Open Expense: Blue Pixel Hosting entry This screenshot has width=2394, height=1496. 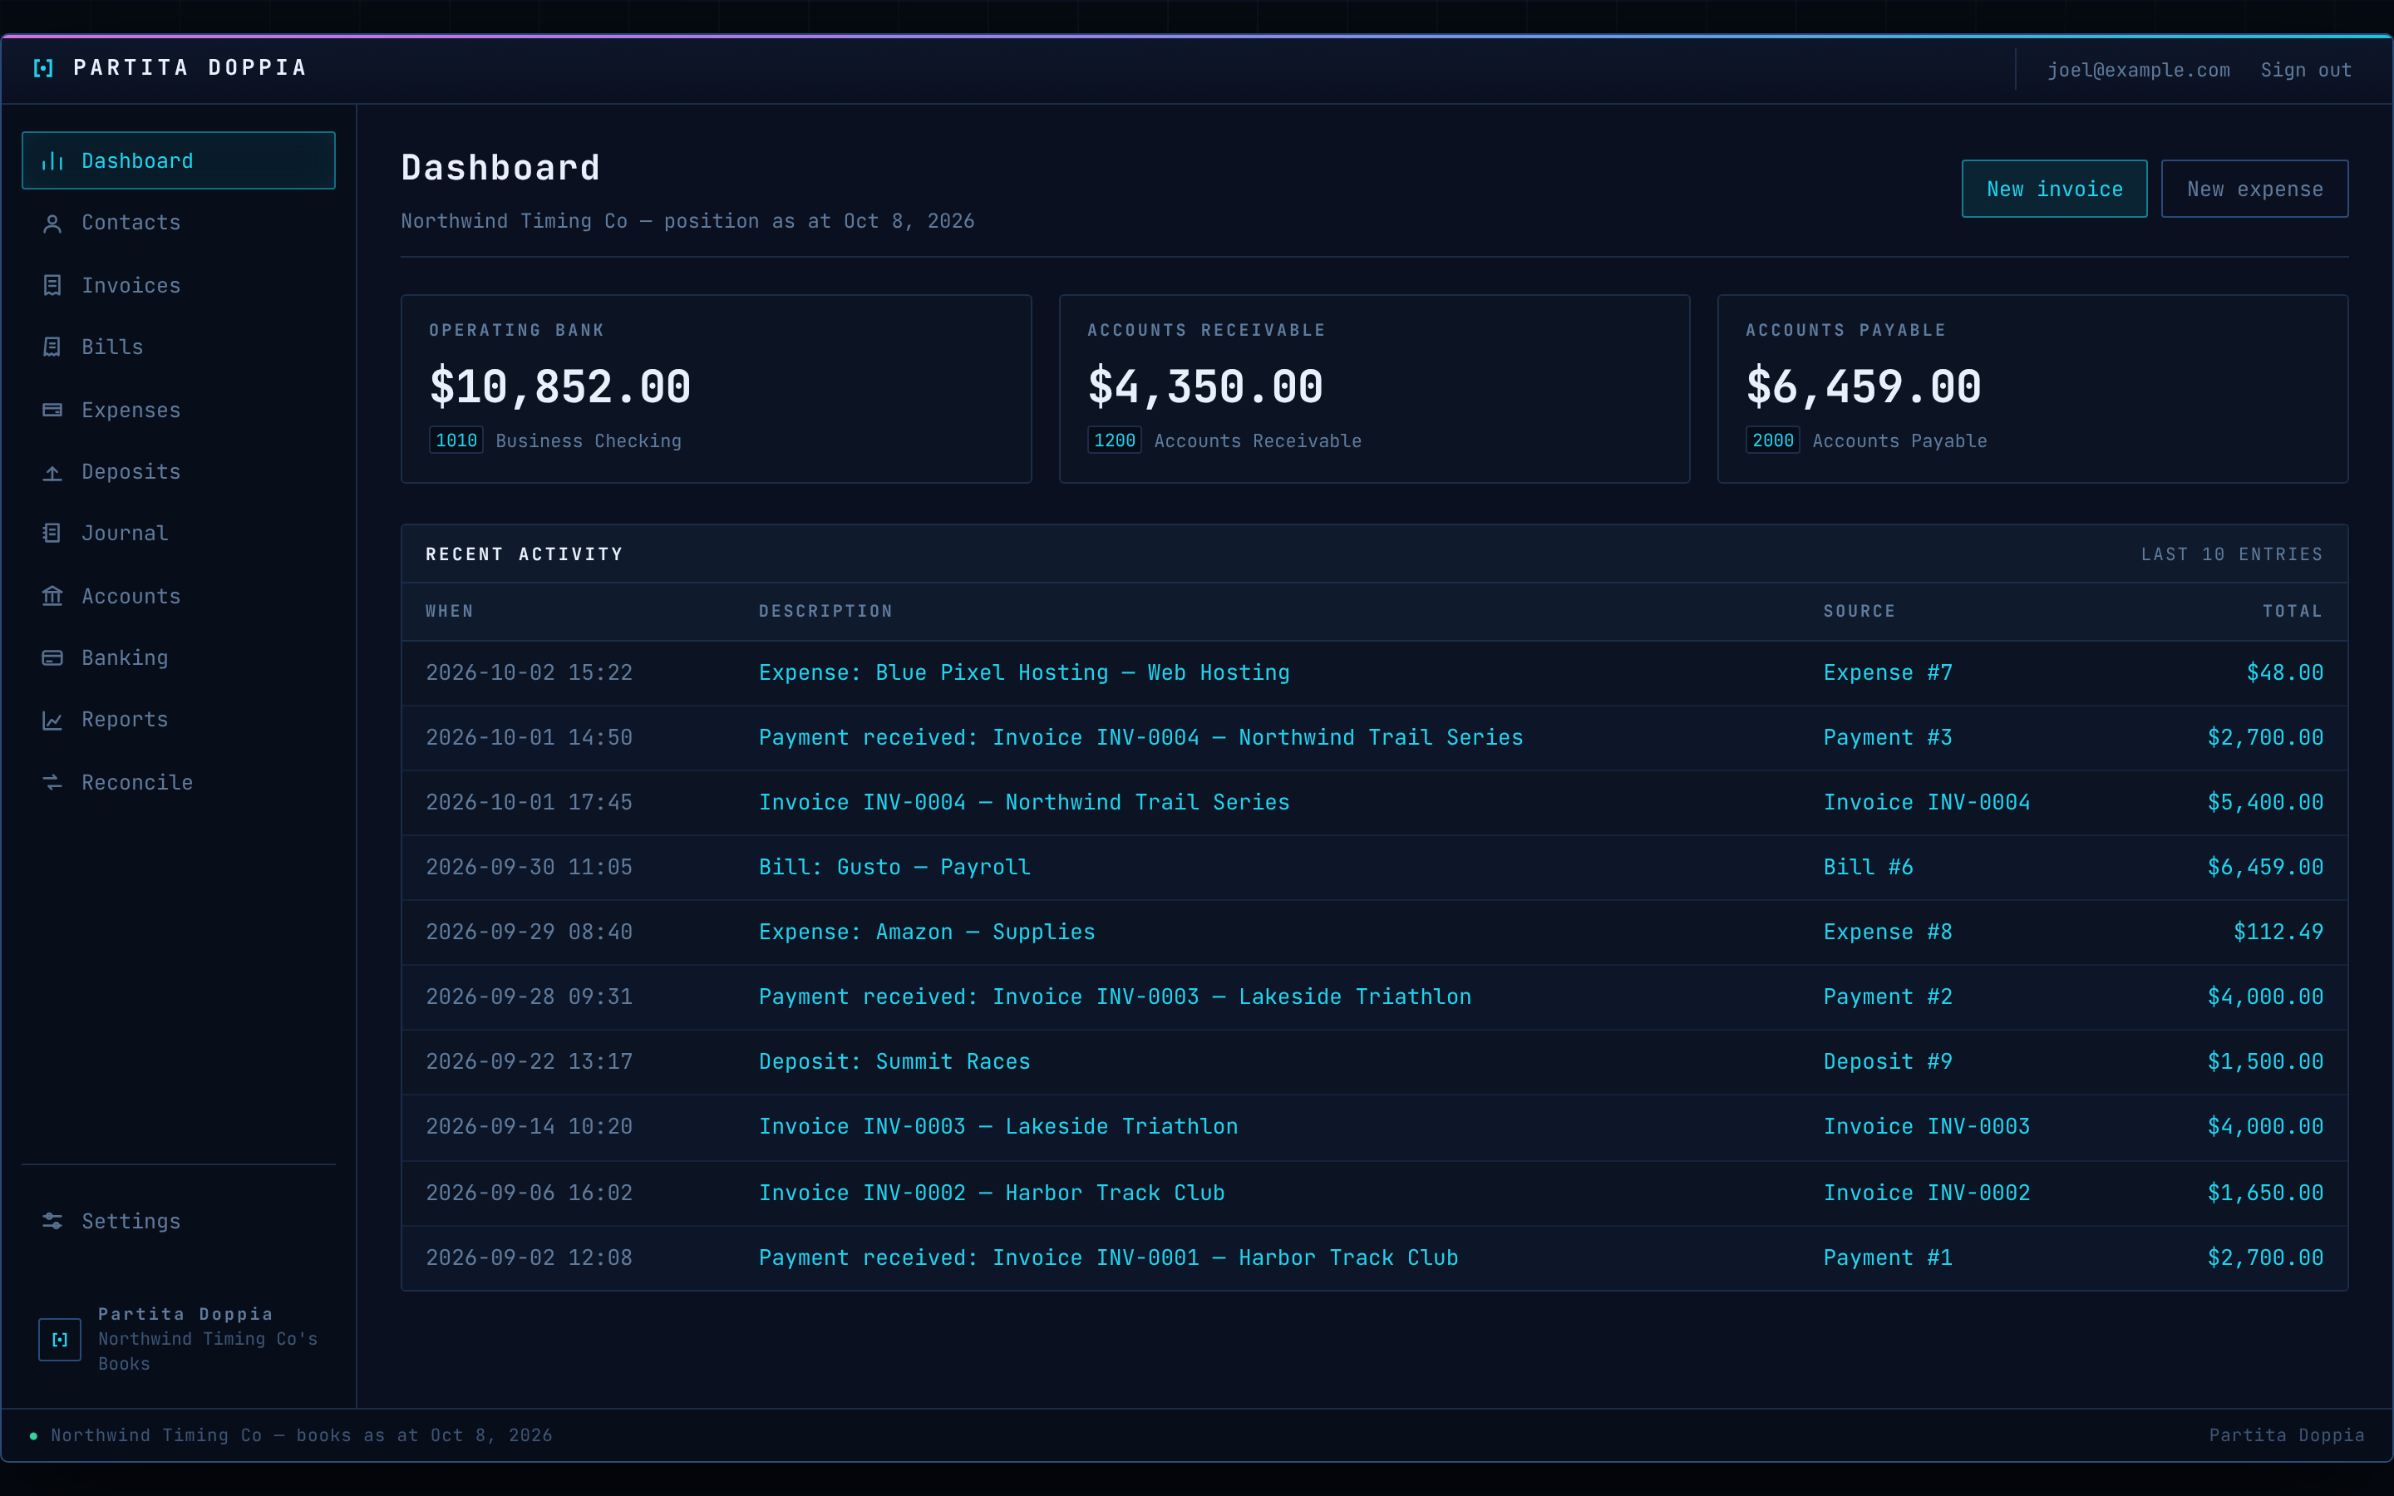pos(1024,673)
